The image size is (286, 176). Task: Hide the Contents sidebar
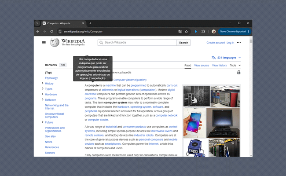pos(63,65)
